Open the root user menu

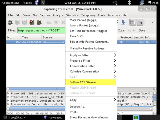click(x=153, y=3)
